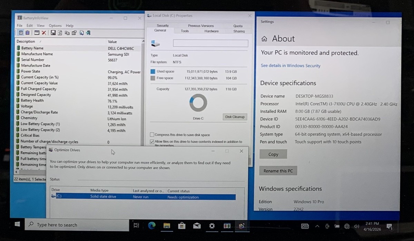The height and width of the screenshot is (241, 414).
Task: Select the Manufacture Name row
Action: point(78,54)
